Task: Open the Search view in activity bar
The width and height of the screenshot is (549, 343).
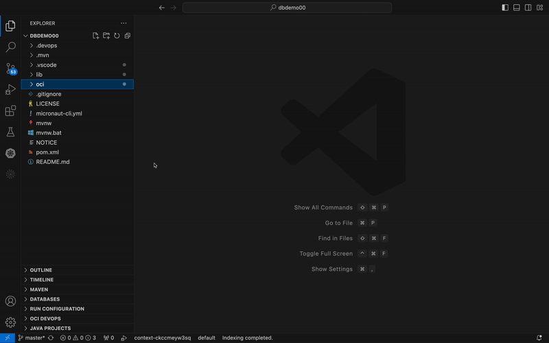Action: click(10, 47)
